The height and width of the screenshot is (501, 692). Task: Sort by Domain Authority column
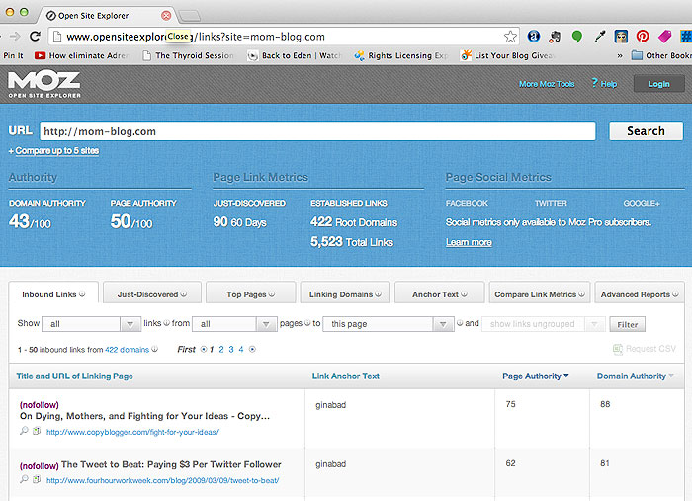click(635, 376)
